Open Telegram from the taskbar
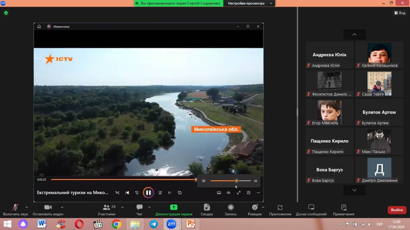Screen dimensions: 410x230 [153, 224]
